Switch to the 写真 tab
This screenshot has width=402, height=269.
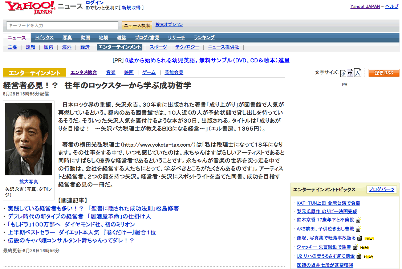[x=67, y=38]
